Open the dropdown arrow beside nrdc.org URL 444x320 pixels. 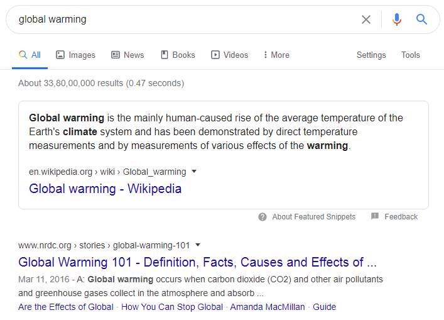click(198, 245)
